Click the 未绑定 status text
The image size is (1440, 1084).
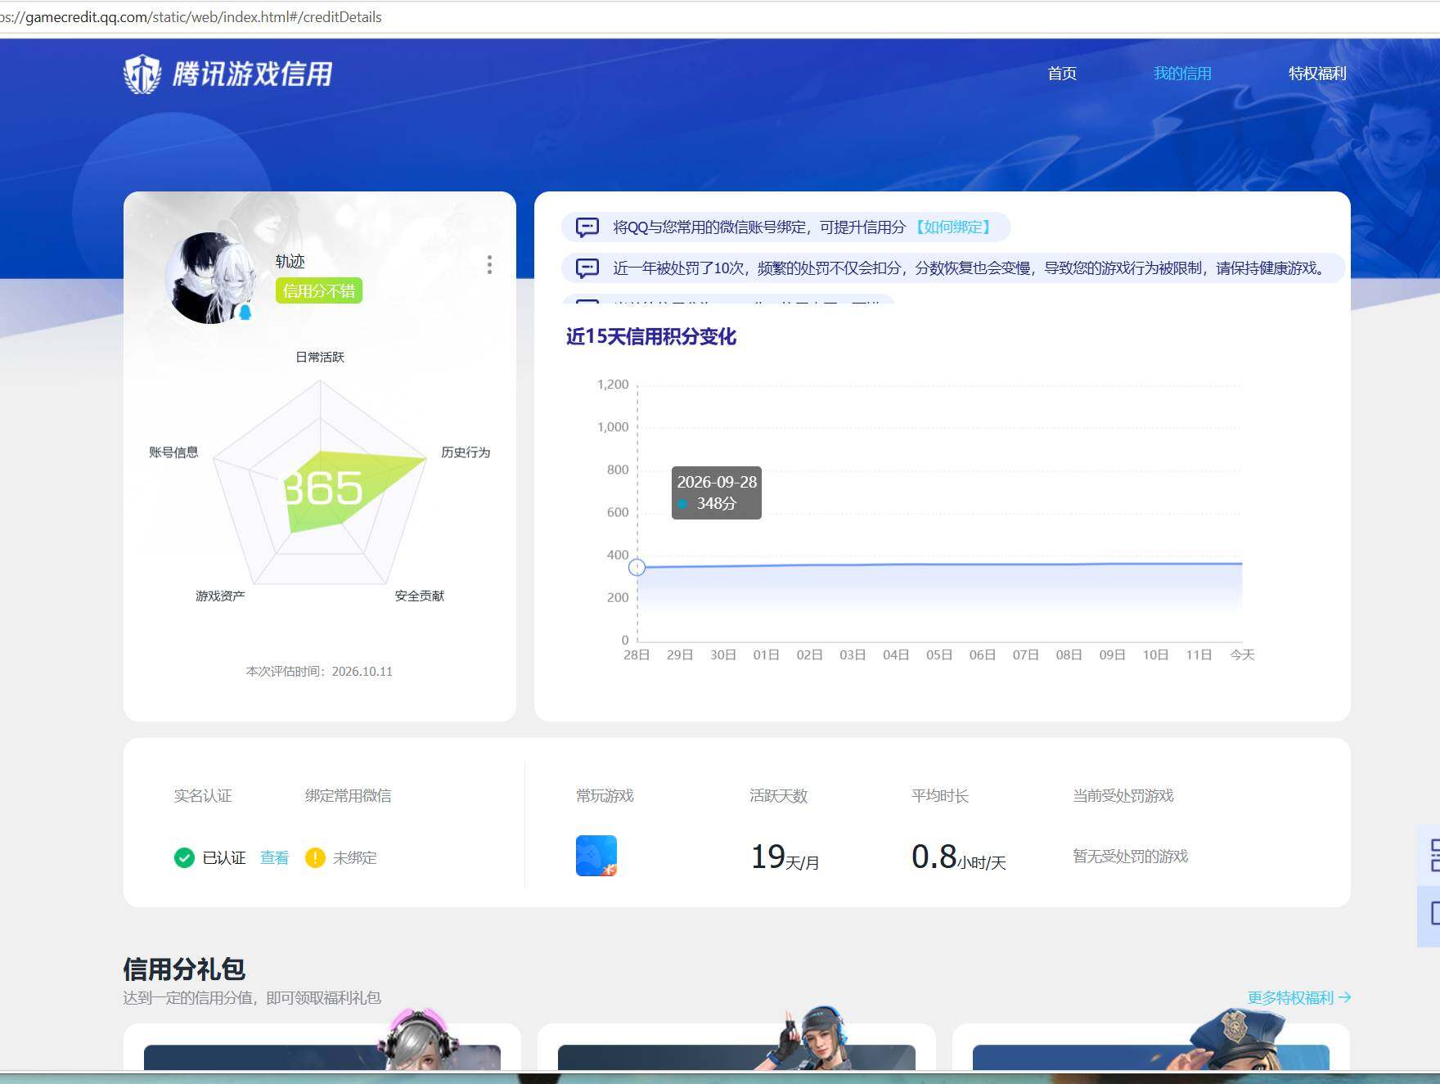(355, 857)
